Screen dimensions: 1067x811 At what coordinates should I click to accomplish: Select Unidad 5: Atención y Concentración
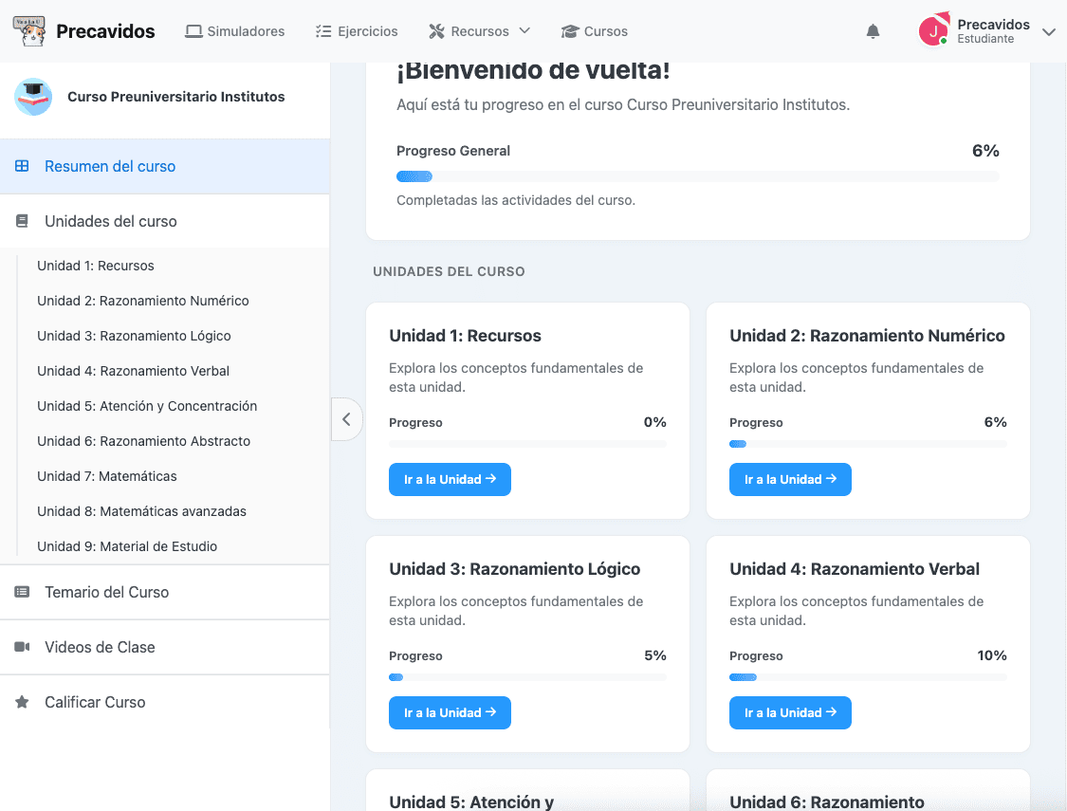(x=146, y=405)
